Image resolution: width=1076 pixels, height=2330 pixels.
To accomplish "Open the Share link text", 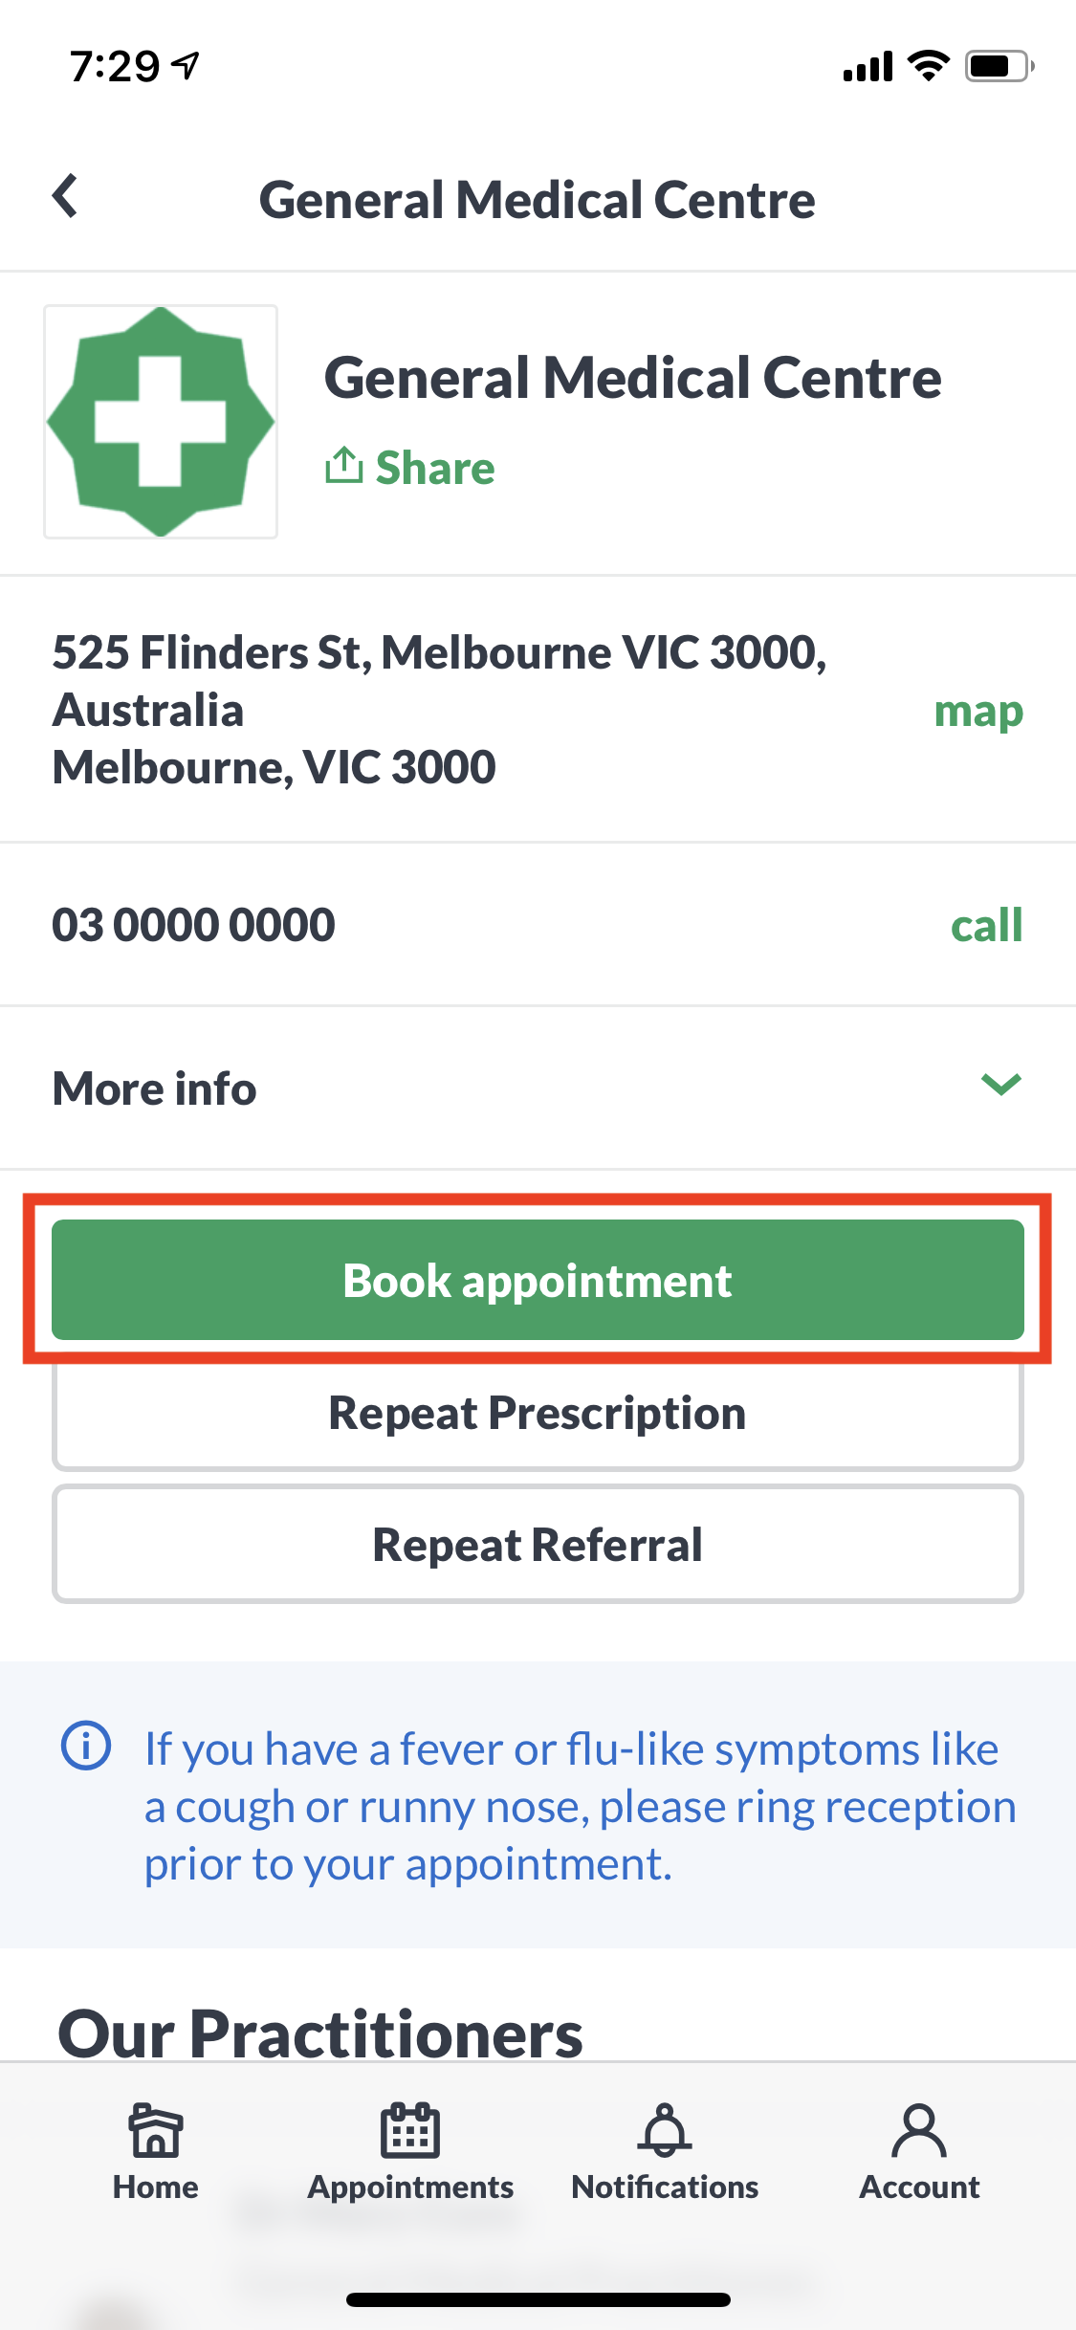I will (x=435, y=468).
